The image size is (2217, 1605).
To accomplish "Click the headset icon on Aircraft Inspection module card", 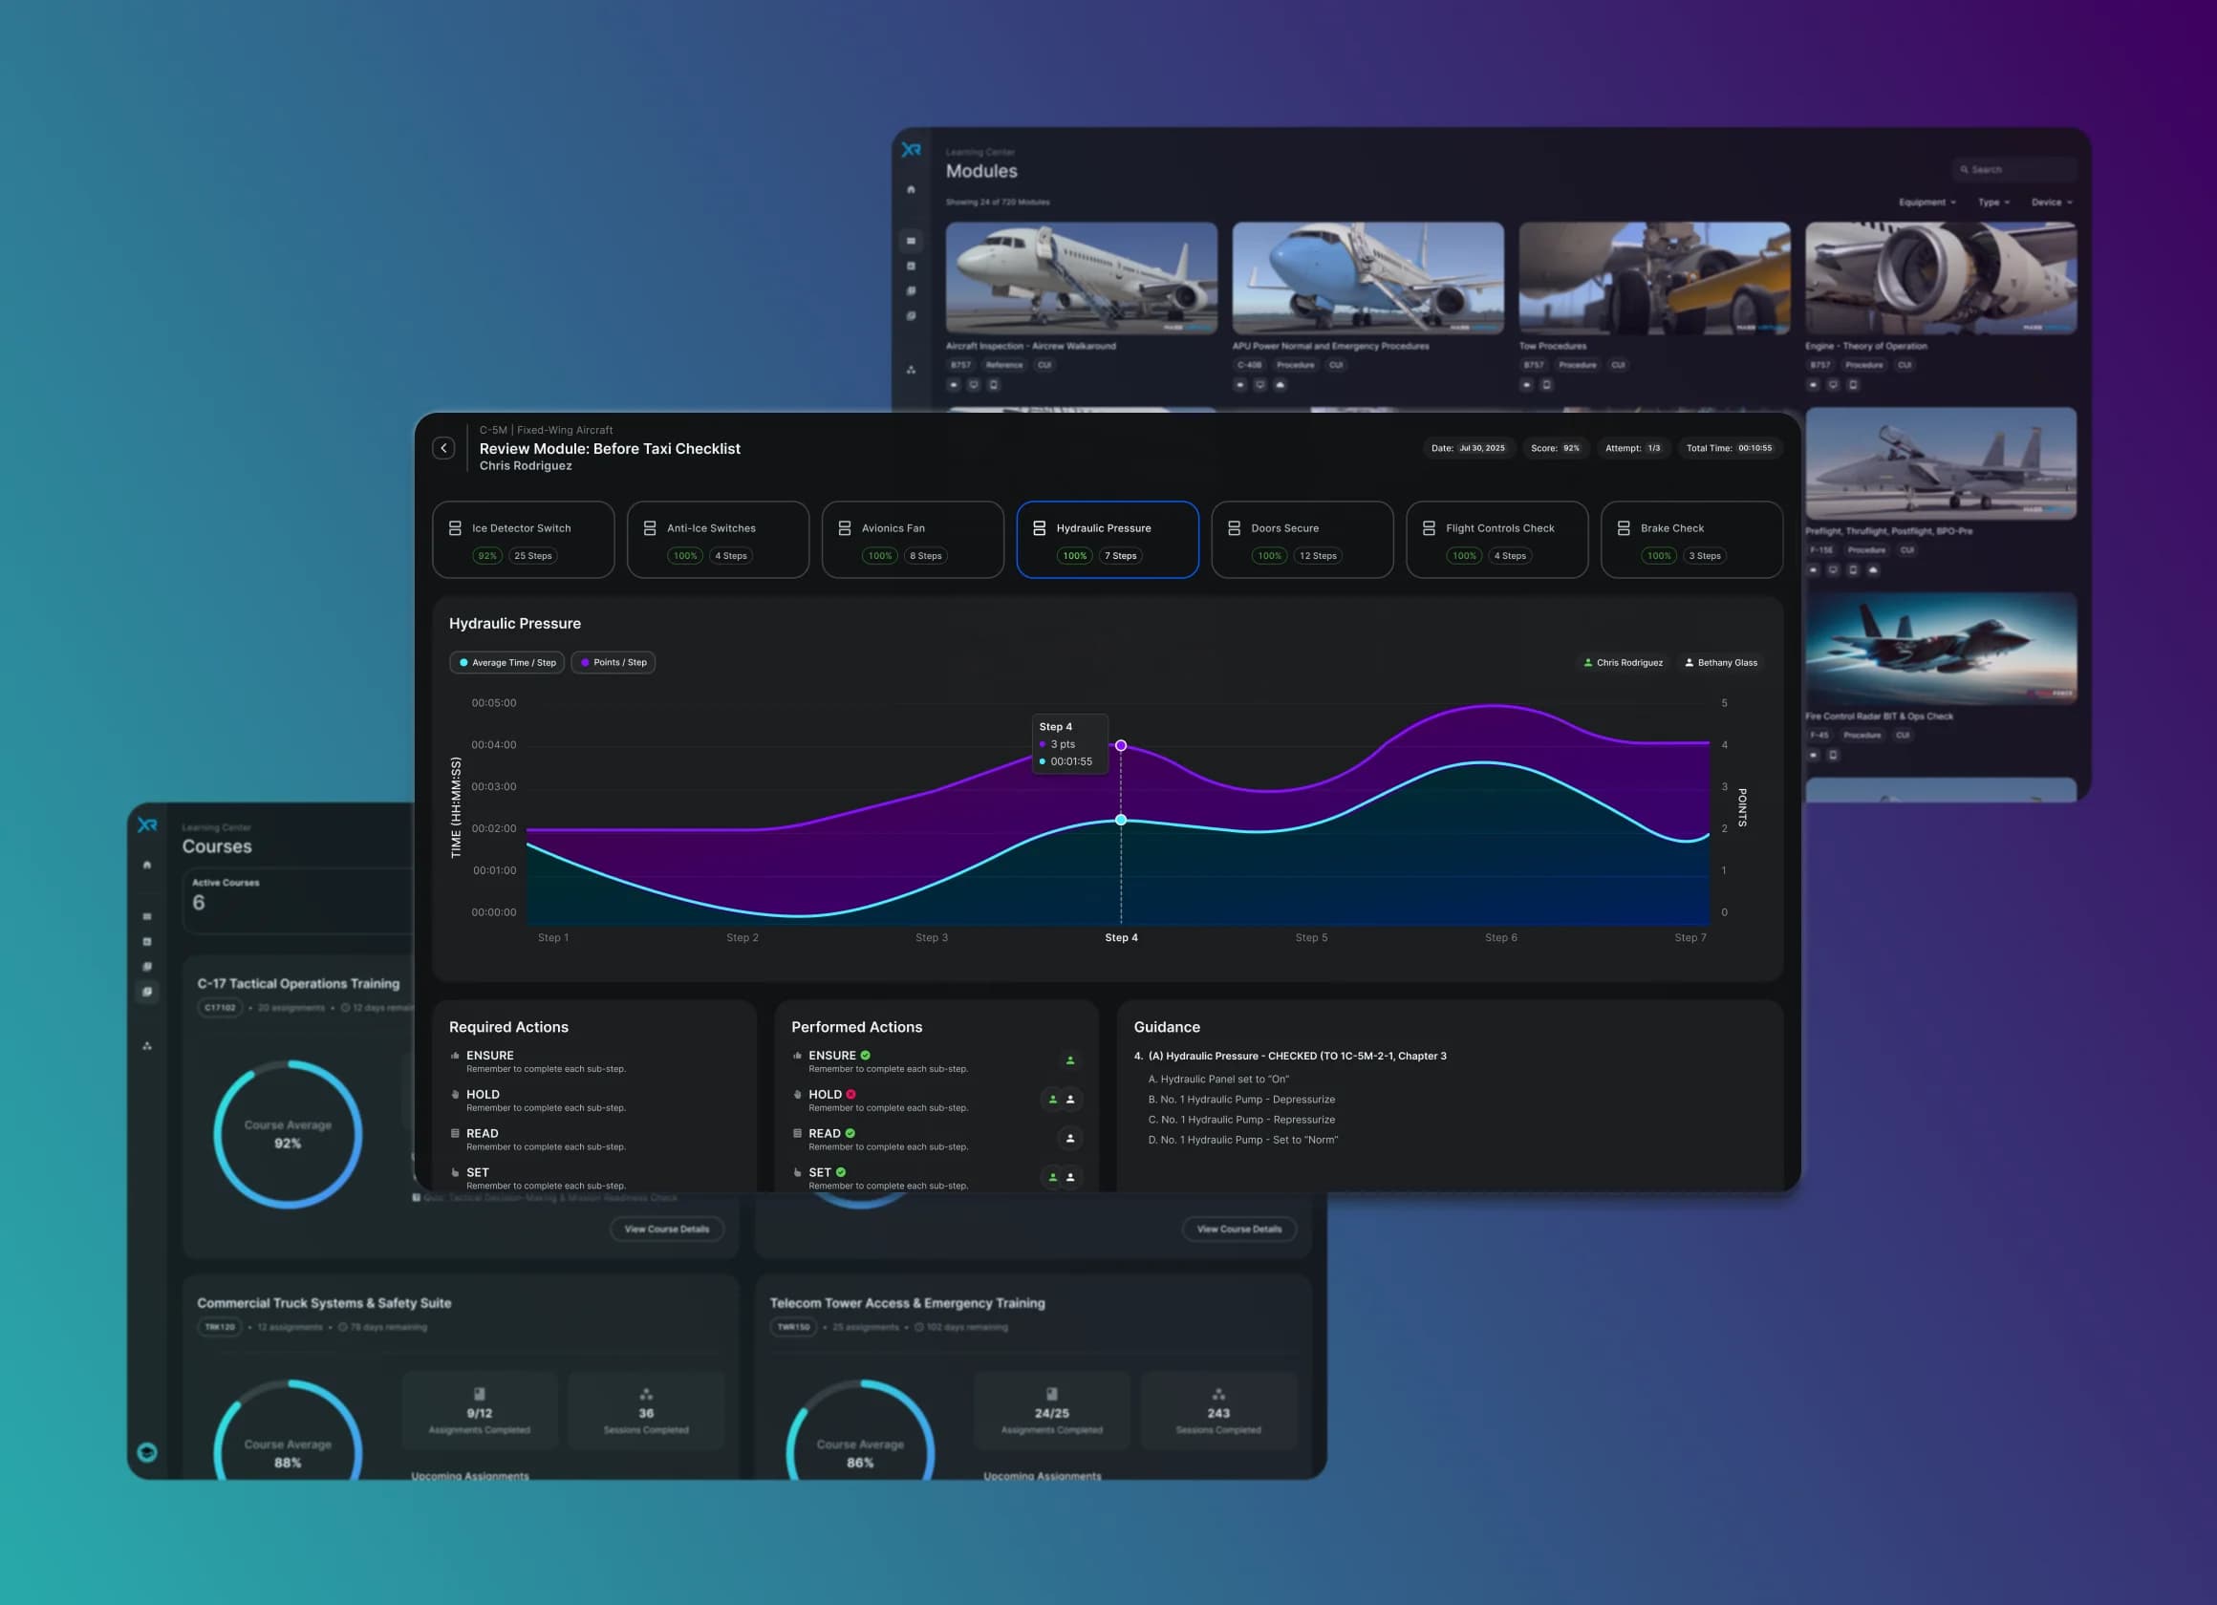I will [x=955, y=384].
